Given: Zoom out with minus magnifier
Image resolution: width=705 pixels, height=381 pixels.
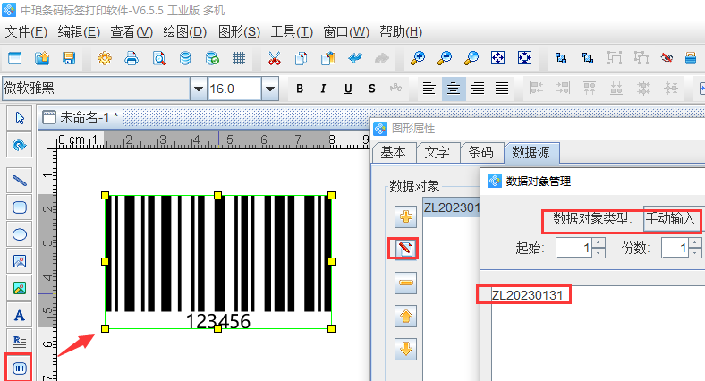Looking at the screenshot, I should point(445,58).
